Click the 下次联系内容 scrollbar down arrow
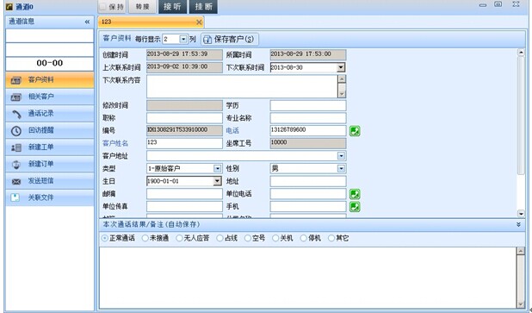Image resolution: width=532 pixels, height=313 pixels. 342,94
